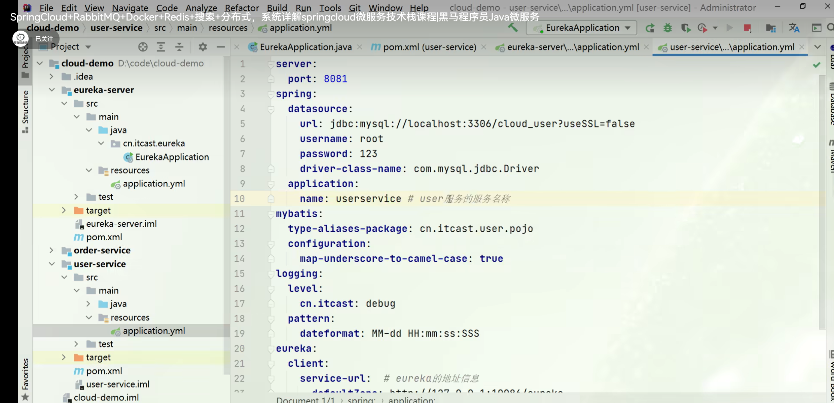The width and height of the screenshot is (834, 403).
Task: Switch to EurekaApplication.java tab
Action: coord(305,47)
